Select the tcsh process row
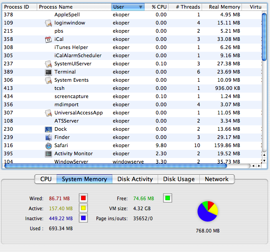270x252 pixels. (x=132, y=88)
